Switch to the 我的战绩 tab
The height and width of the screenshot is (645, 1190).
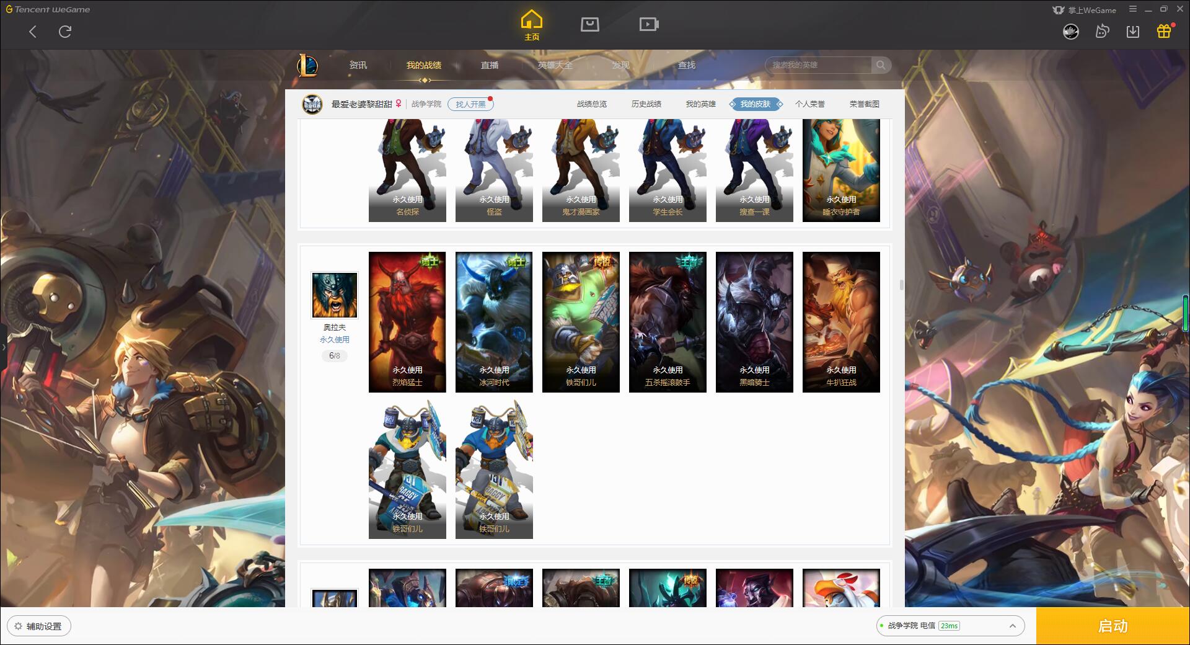pos(424,65)
